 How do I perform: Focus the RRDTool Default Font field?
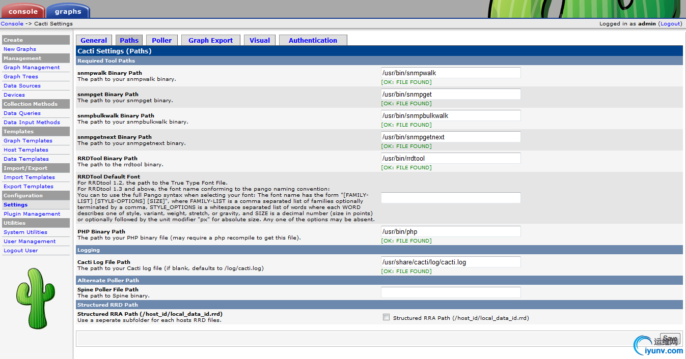451,198
